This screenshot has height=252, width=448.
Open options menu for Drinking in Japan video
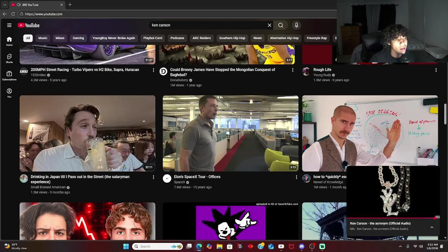[153, 177]
